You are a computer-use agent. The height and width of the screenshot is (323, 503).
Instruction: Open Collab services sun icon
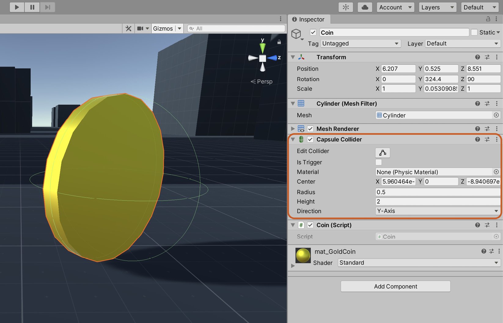[346, 7]
